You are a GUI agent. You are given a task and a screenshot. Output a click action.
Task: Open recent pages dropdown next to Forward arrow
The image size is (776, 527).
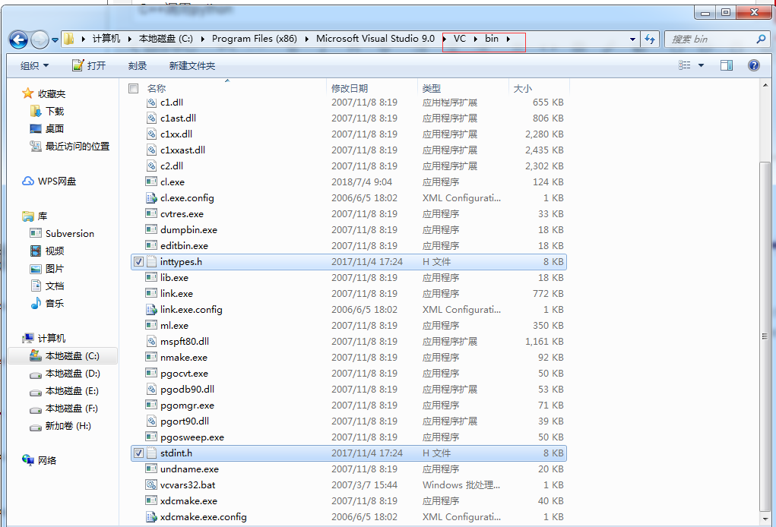point(55,40)
